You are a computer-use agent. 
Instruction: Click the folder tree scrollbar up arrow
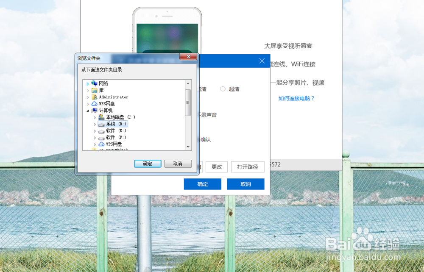pos(188,83)
